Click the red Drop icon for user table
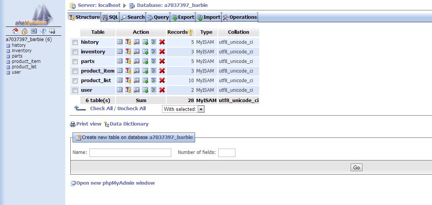This screenshot has width=432, height=205. click(x=162, y=90)
